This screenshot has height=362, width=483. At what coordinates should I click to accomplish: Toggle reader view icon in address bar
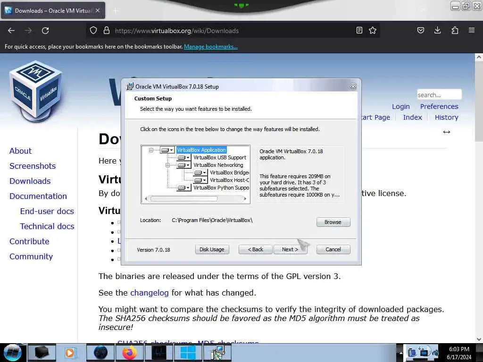359,30
